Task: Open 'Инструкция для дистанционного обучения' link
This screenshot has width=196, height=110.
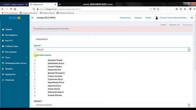Action: (51, 29)
